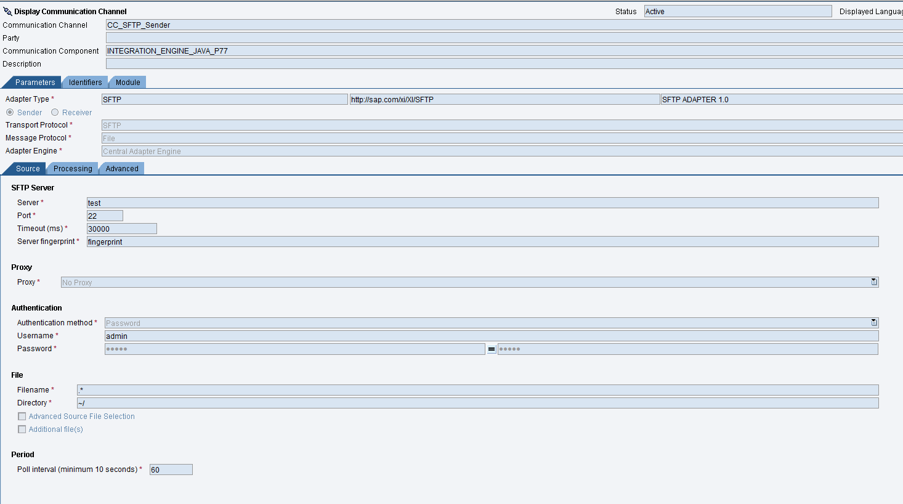
Task: Click the Server field containing test
Action: point(483,203)
